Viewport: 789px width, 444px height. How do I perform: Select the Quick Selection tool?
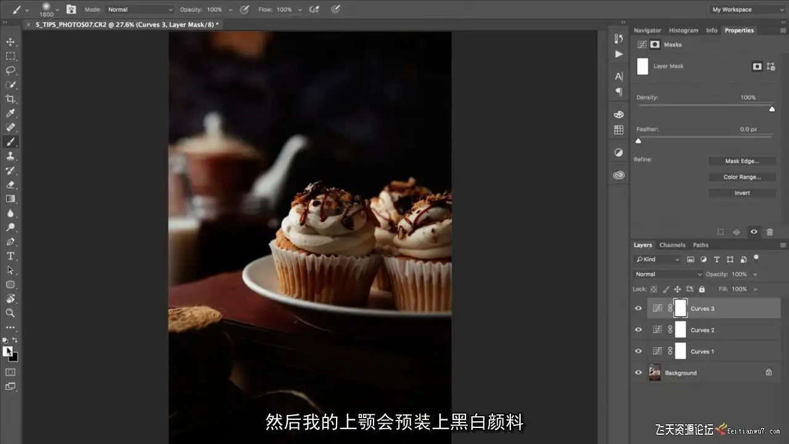coord(10,84)
